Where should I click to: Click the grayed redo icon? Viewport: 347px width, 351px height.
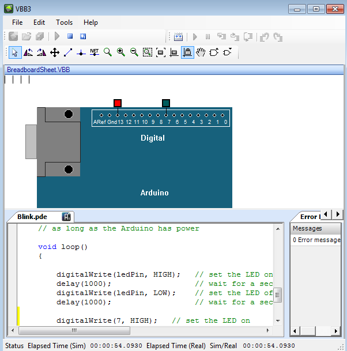pyautogui.click(x=278, y=37)
